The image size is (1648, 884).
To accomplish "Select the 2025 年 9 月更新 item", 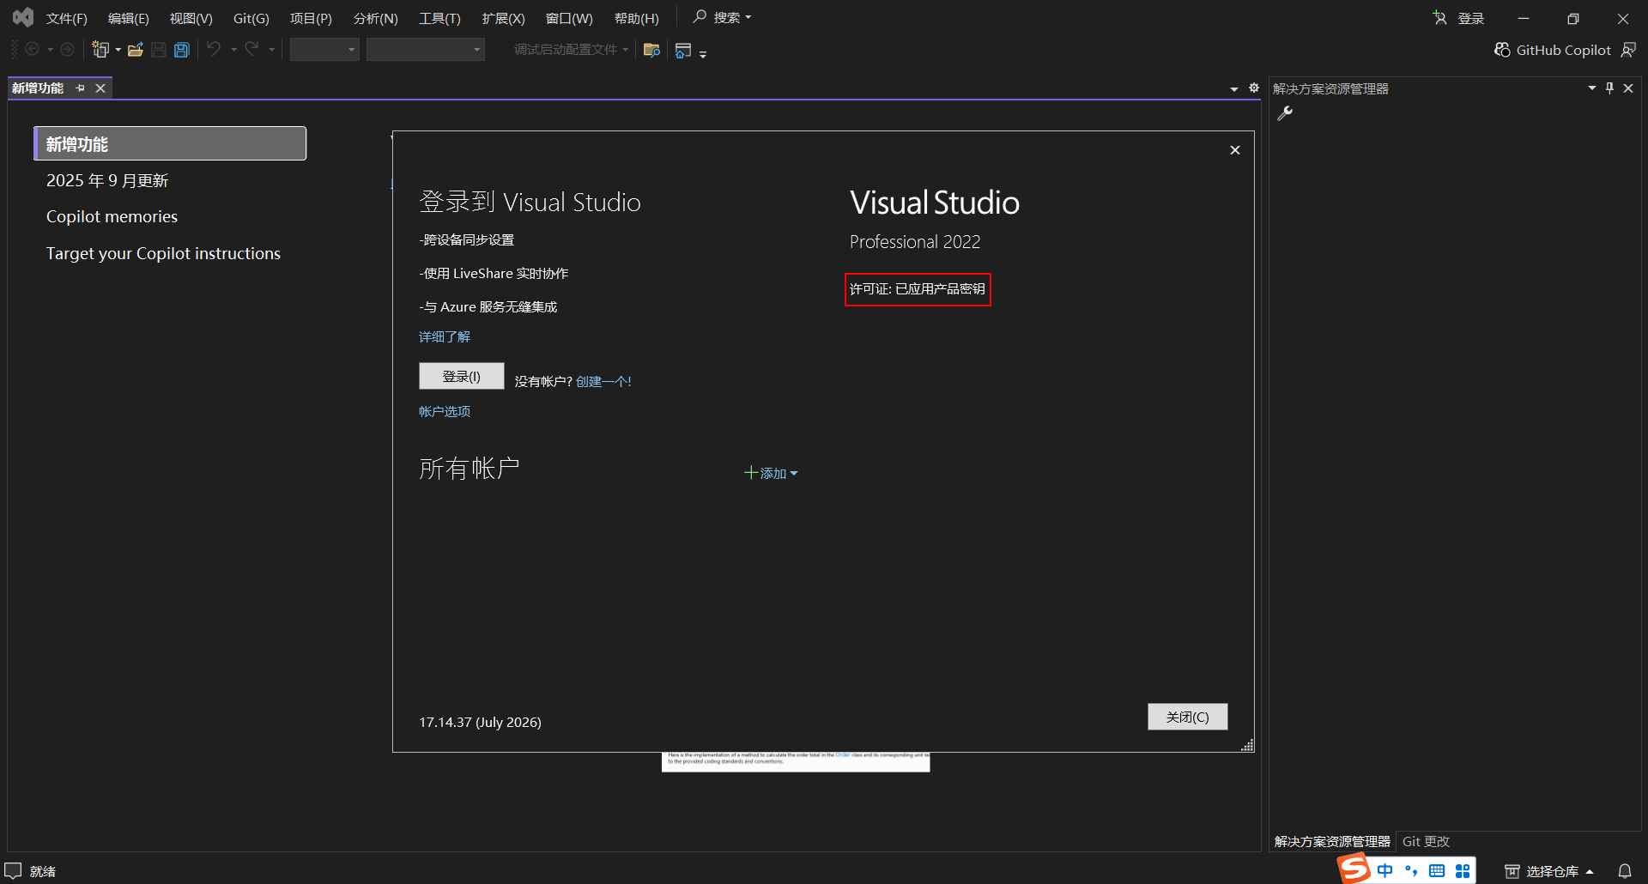I will tap(107, 180).
